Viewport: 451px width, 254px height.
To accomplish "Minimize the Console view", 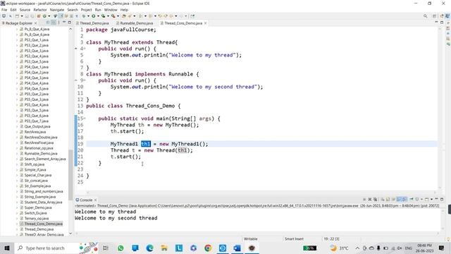I will (x=436, y=199).
